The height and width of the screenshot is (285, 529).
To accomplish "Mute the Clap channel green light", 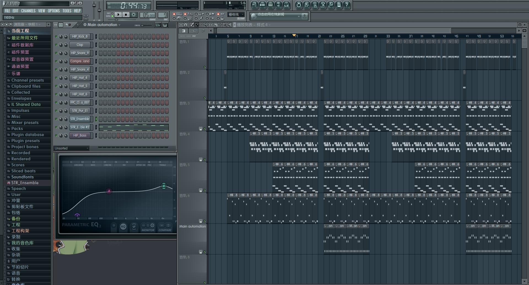I will click(56, 45).
